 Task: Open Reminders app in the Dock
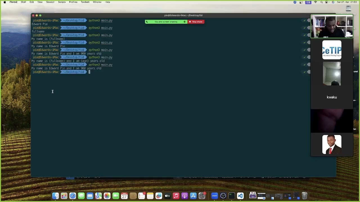tap(141, 196)
